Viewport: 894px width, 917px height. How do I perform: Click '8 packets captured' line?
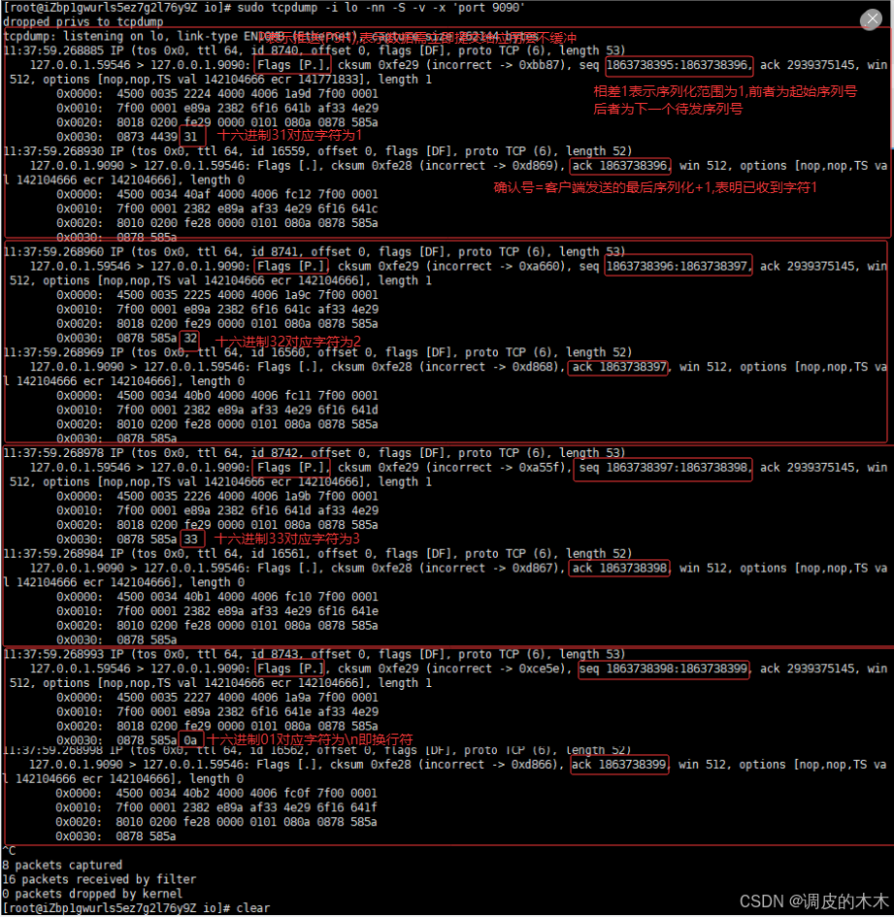tap(62, 865)
